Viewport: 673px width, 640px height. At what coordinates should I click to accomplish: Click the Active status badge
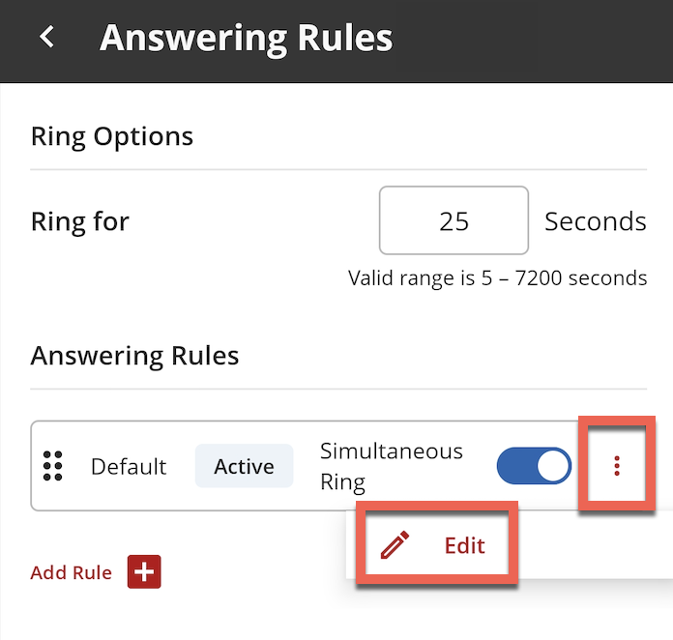tap(245, 466)
